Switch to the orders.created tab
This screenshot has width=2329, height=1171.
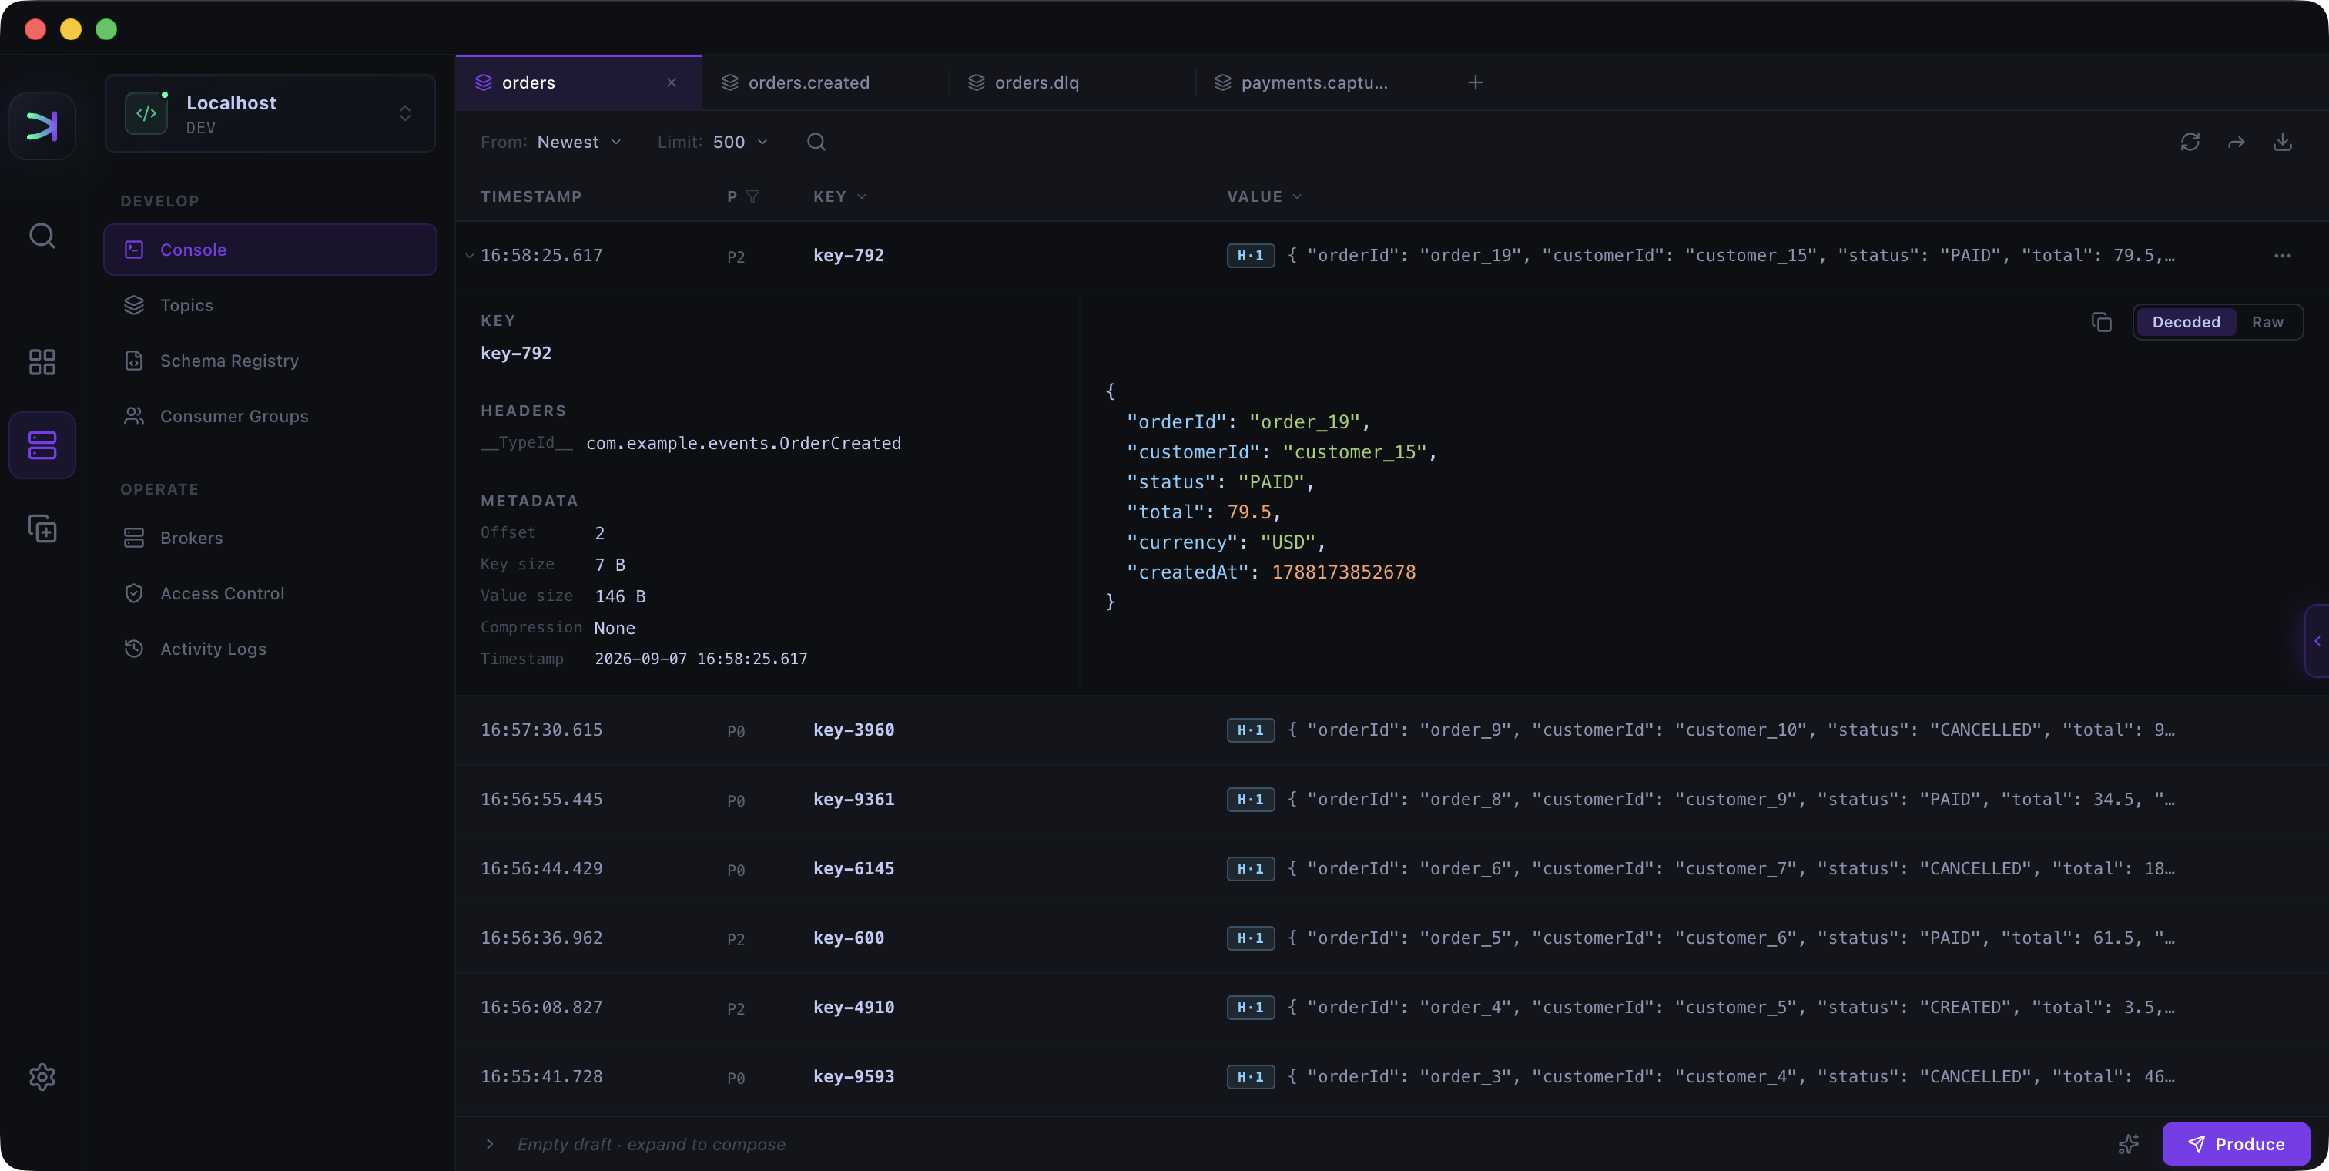[825, 82]
